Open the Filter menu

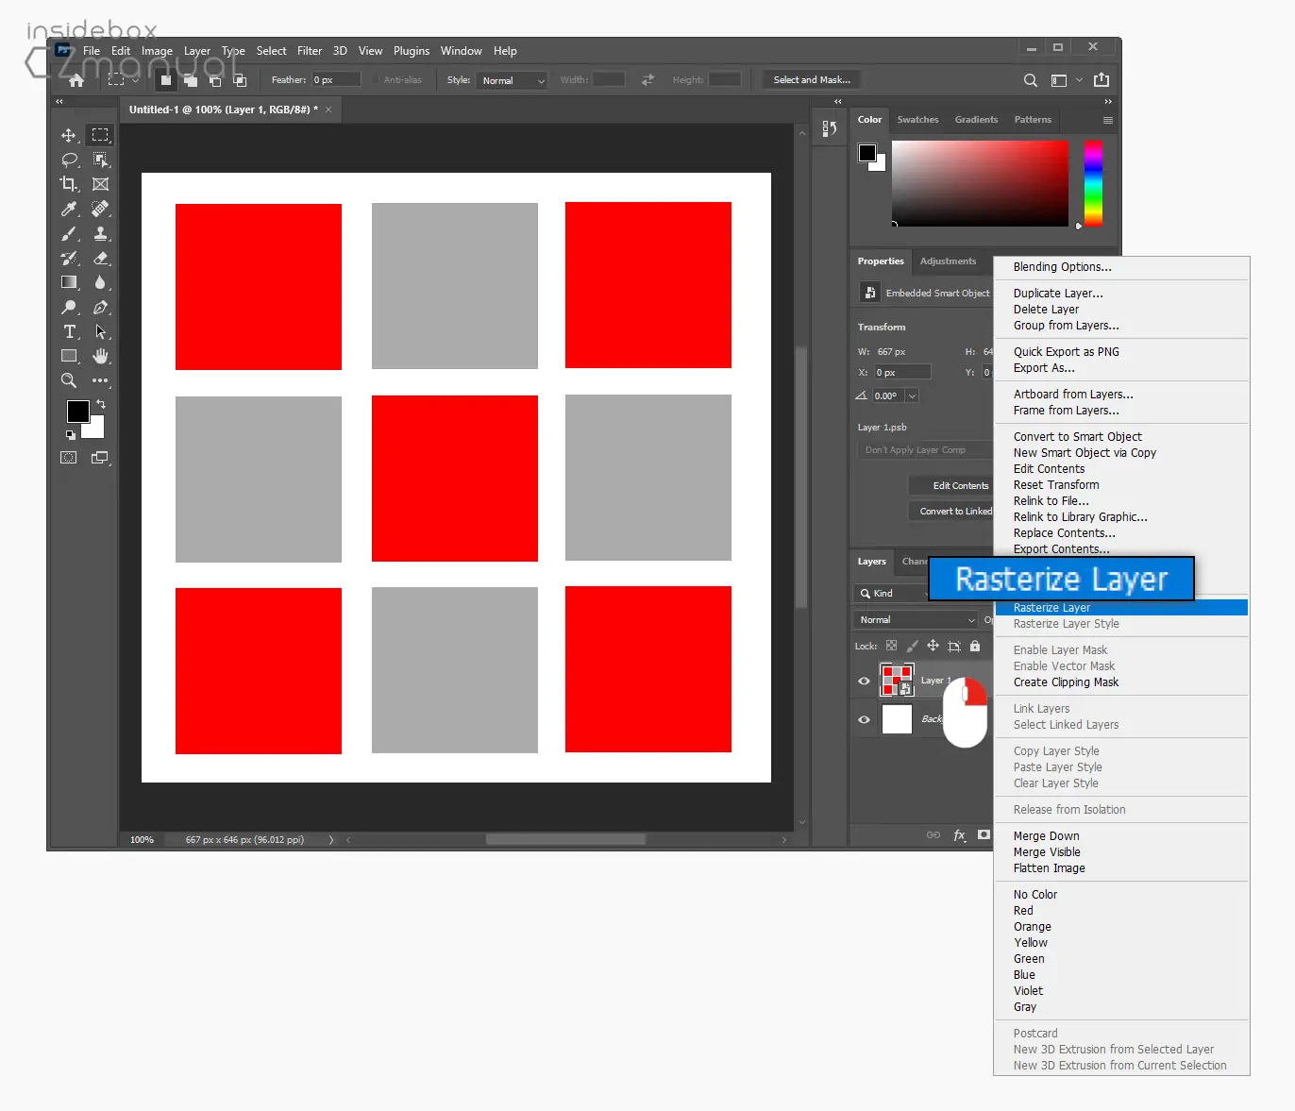click(310, 51)
